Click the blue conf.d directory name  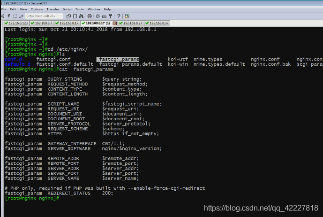pyautogui.click(x=13, y=59)
